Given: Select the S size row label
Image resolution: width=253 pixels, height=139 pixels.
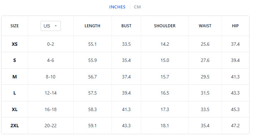Looking at the screenshot, I should click(15, 61).
